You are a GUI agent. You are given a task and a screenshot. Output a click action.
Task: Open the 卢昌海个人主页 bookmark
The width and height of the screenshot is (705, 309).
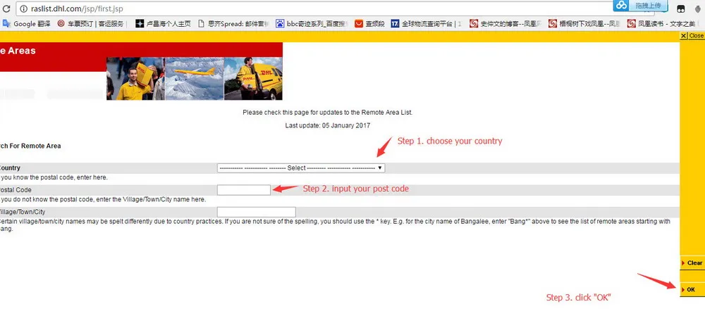pos(163,23)
